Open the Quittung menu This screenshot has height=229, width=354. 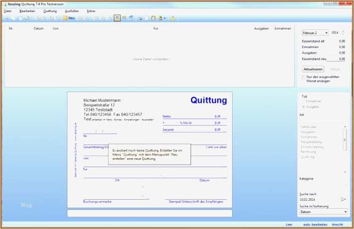(x=50, y=11)
